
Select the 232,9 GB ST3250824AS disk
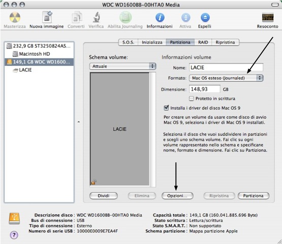coord(39,46)
